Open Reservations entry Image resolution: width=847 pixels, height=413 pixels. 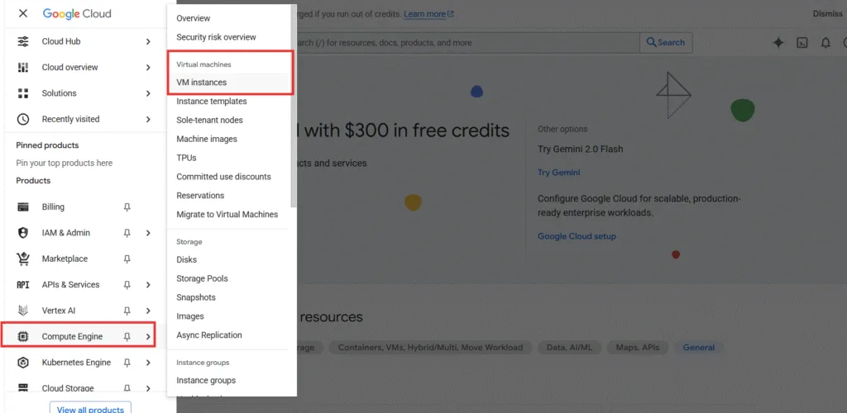tap(200, 196)
